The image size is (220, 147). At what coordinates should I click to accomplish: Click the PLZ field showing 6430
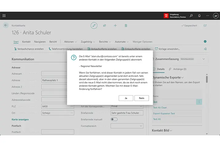coord(58,106)
